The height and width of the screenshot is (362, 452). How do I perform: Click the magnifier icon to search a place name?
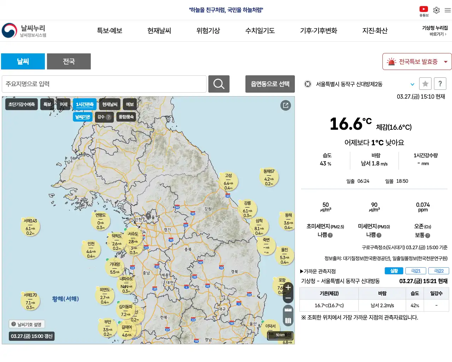pyautogui.click(x=219, y=84)
